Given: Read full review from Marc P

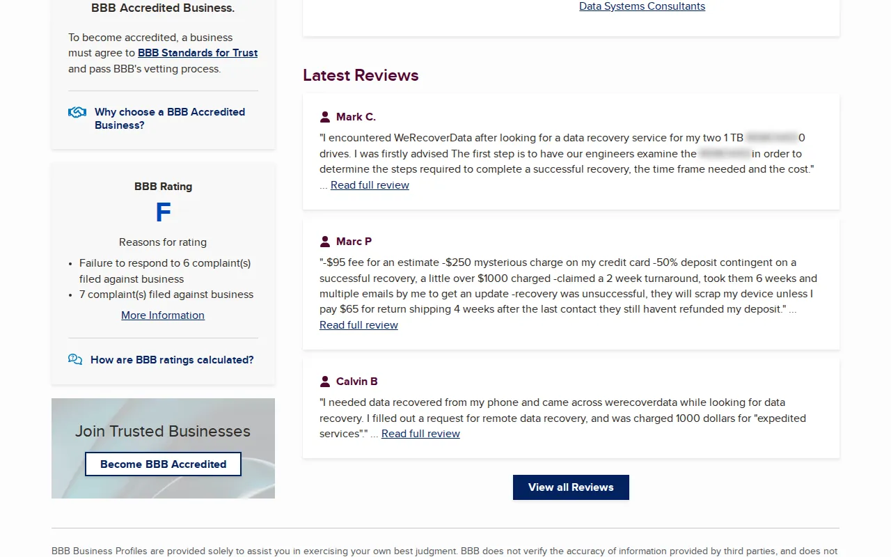Looking at the screenshot, I should pos(358,325).
